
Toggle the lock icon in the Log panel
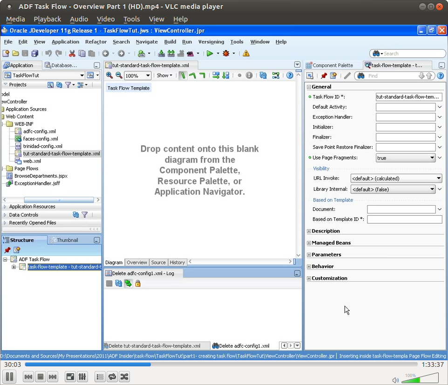pyautogui.click(x=138, y=283)
